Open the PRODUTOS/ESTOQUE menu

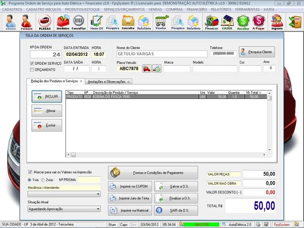click(82, 9)
